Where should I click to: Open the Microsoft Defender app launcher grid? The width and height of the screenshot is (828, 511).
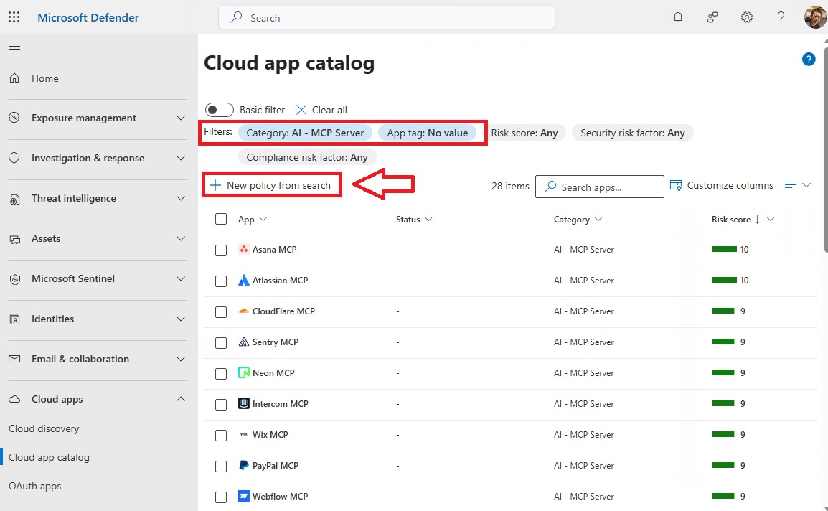(x=14, y=17)
